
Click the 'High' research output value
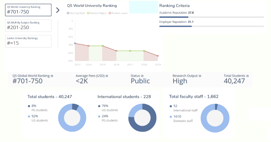(180, 81)
